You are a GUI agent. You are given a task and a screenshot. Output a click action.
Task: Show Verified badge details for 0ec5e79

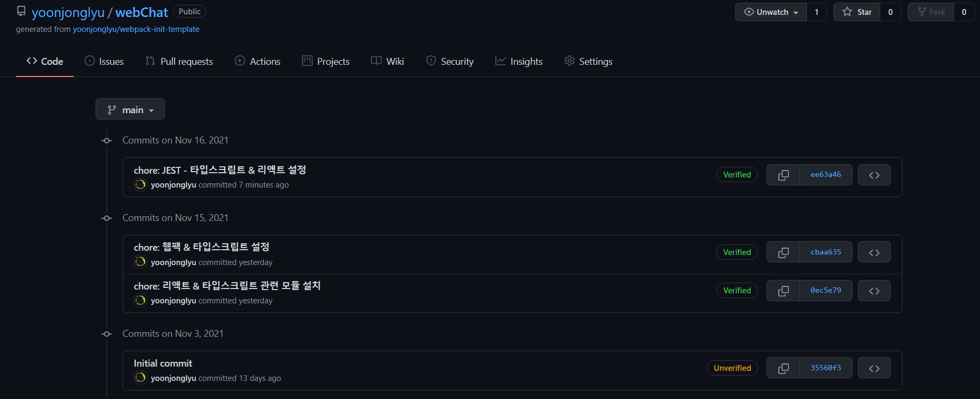[737, 291]
